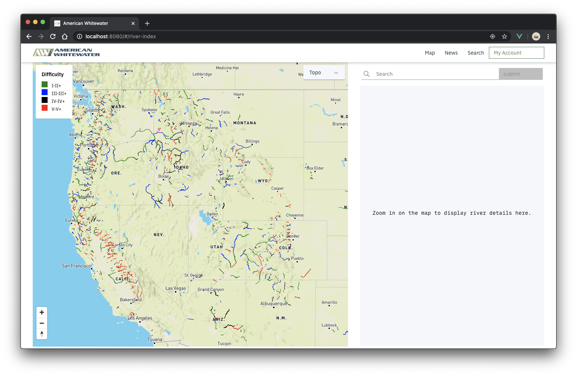
Task: Open the Vue devtools extension icon
Action: (x=519, y=36)
